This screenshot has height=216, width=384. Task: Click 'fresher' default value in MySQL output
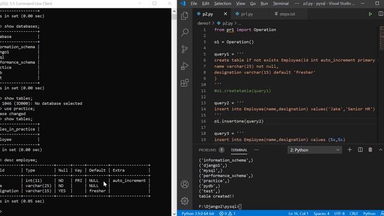click(x=97, y=191)
